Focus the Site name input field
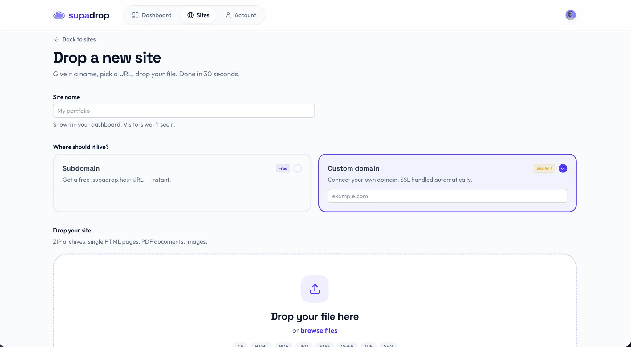This screenshot has width=631, height=347. (184, 111)
